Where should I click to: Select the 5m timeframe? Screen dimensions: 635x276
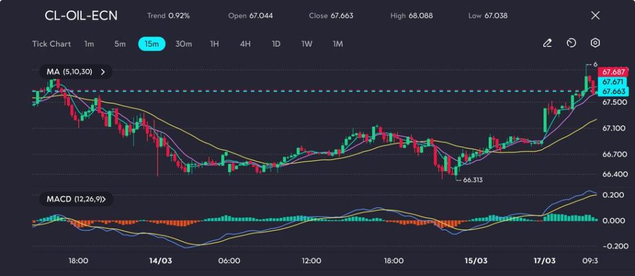pos(120,44)
